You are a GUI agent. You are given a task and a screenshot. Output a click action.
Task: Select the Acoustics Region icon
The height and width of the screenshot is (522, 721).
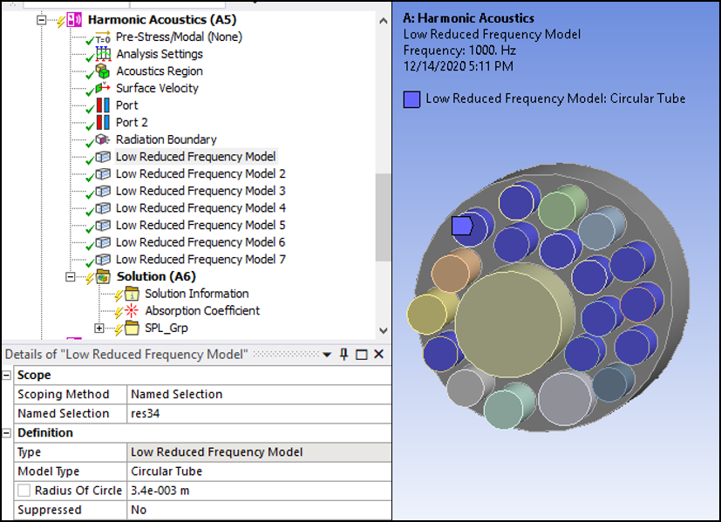pyautogui.click(x=104, y=71)
